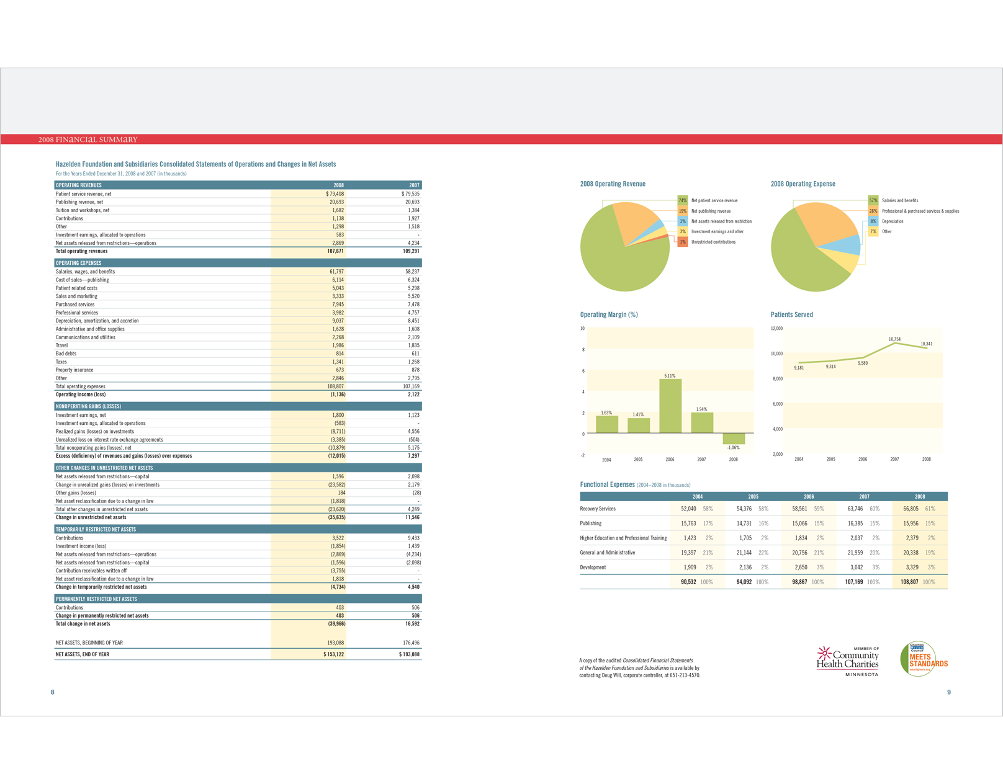Click the Total change in net assets label
The width and height of the screenshot is (1003, 784).
(83, 623)
